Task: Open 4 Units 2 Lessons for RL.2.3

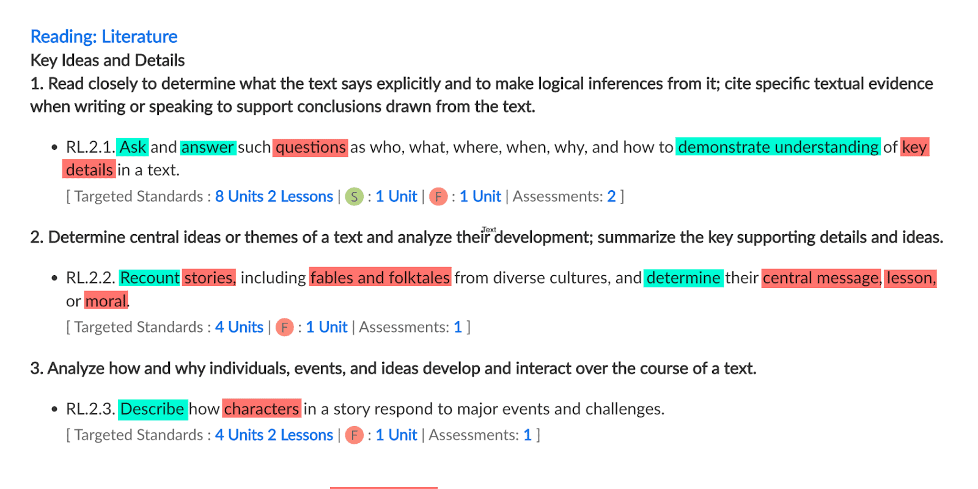Action: [274, 435]
